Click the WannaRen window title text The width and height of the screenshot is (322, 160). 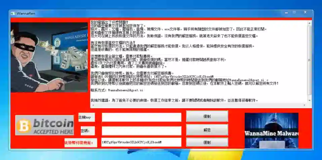pos(26,13)
